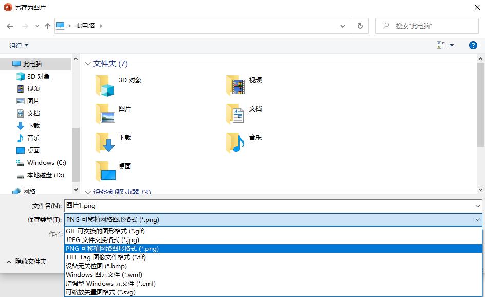Collapse the 设备和驱动器 group
The width and height of the screenshot is (485, 297).
[x=88, y=192]
